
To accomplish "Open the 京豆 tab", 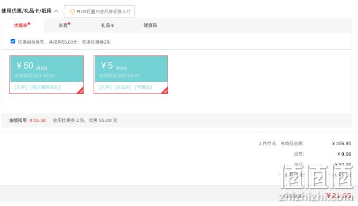I will click(x=63, y=25).
